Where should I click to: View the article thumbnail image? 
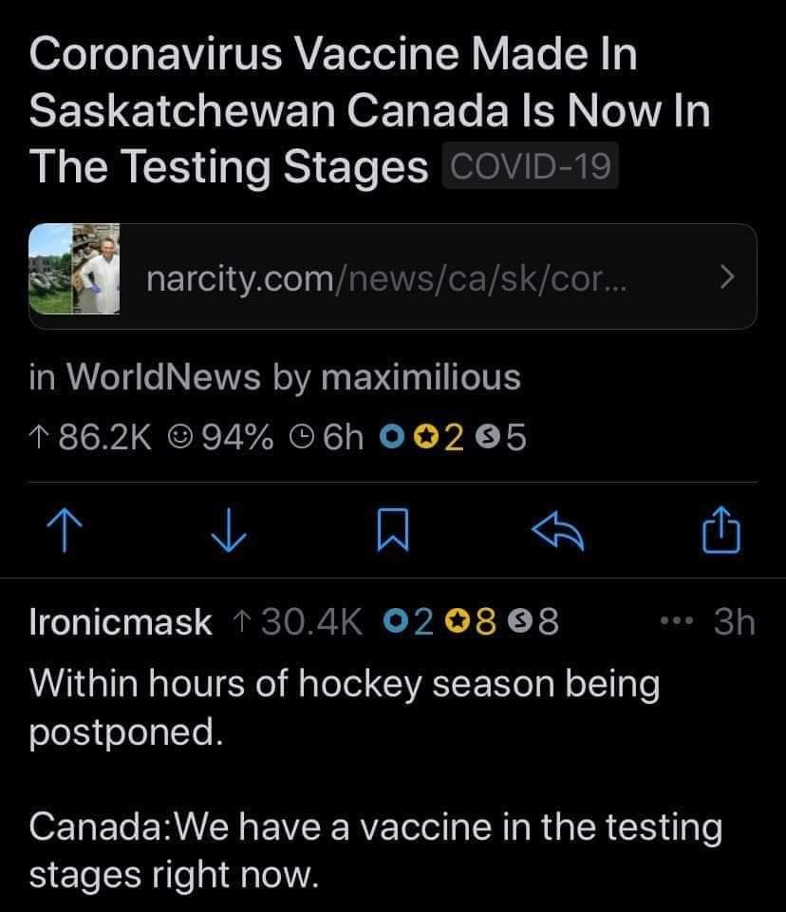click(76, 271)
